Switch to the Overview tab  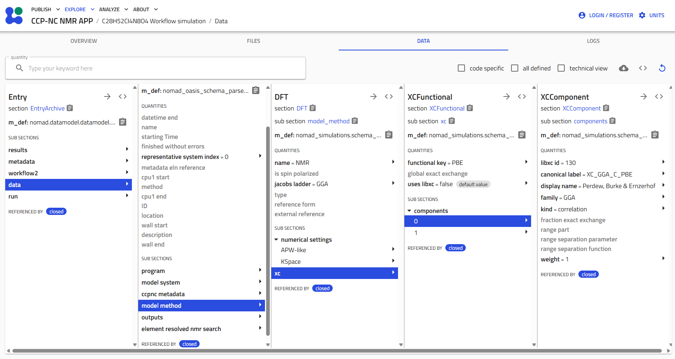click(84, 41)
